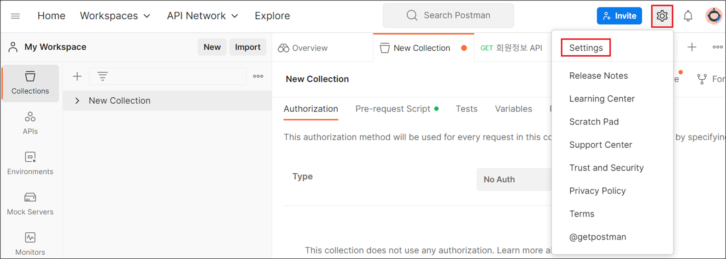Choose @getpostman from the menu
Image resolution: width=726 pixels, height=259 pixels.
click(x=597, y=237)
